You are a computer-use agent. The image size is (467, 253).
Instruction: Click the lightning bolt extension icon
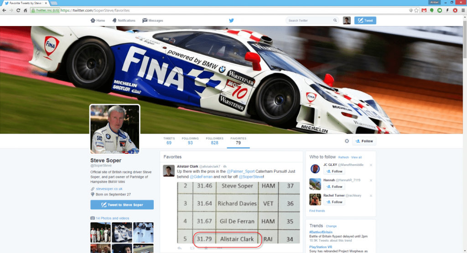coord(447,10)
